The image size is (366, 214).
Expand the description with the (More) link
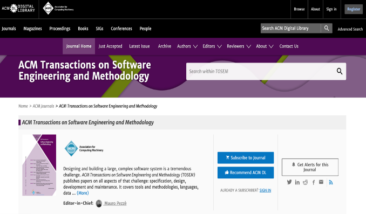pyautogui.click(x=83, y=193)
